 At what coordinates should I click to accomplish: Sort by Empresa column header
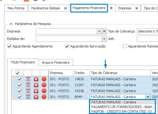point(61,73)
